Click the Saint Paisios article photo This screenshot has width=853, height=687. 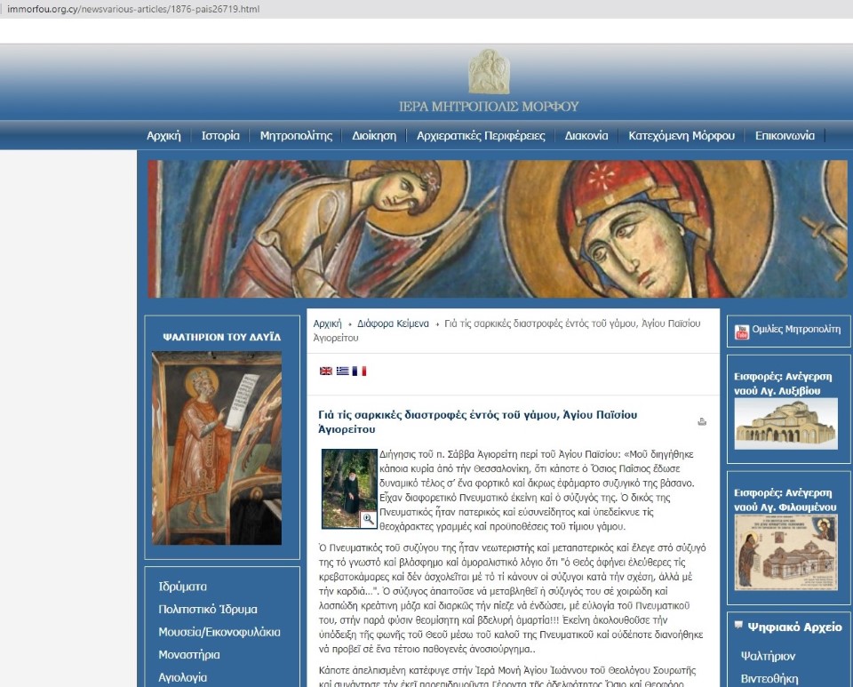coord(349,489)
